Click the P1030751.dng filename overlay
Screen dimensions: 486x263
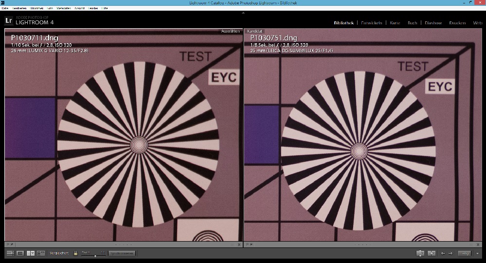(x=274, y=38)
